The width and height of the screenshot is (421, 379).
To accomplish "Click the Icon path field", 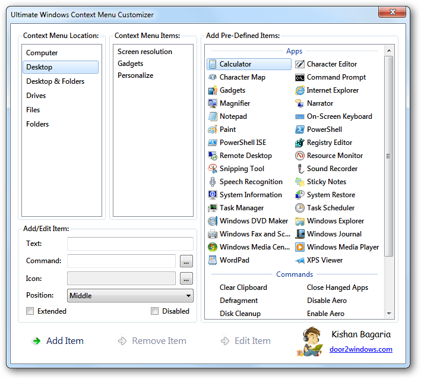I will coord(121,279).
